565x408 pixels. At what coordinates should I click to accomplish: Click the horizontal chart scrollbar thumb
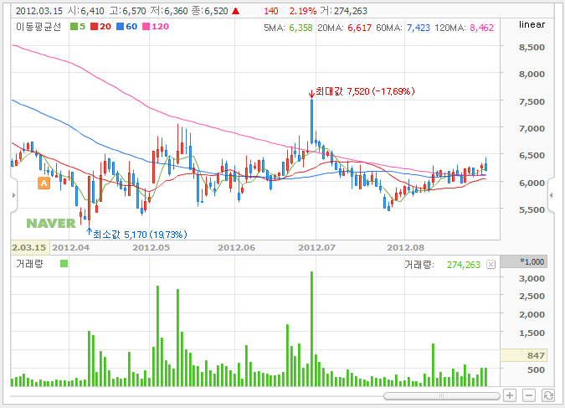442,396
